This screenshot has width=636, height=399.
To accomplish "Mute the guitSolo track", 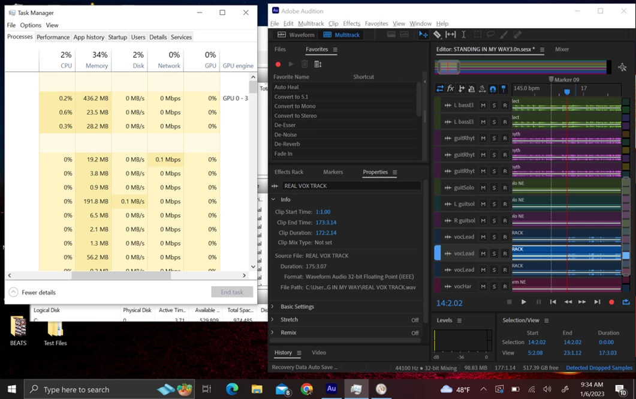I will click(x=483, y=188).
